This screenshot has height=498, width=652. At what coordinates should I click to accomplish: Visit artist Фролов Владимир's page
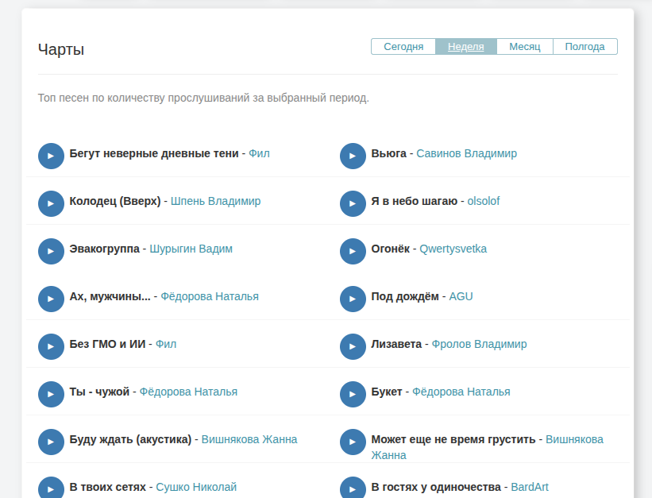coord(479,344)
